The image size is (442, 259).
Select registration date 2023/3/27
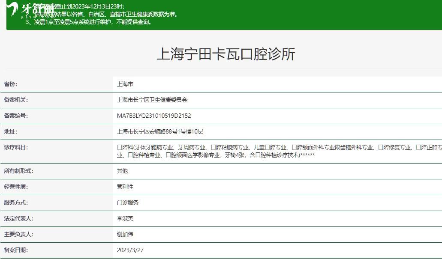tap(130, 250)
